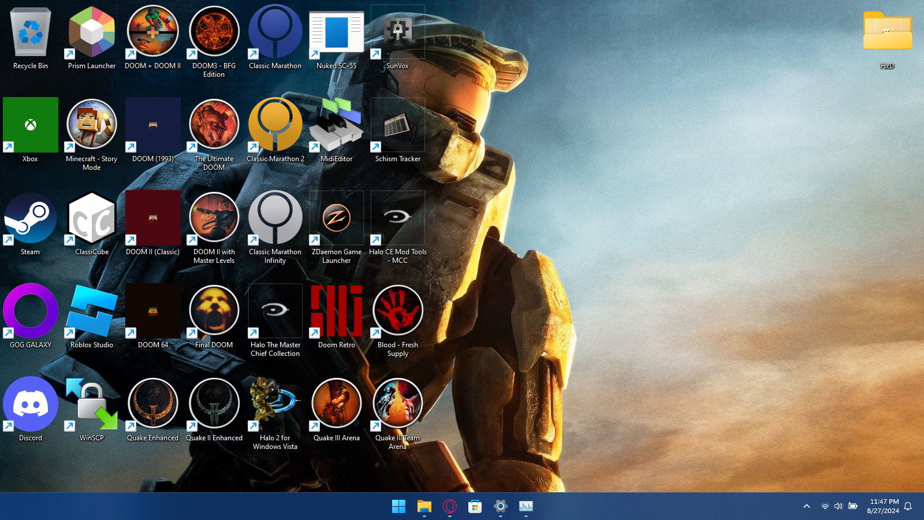
Task: Open the performance monitor taskbar app
Action: (526, 507)
